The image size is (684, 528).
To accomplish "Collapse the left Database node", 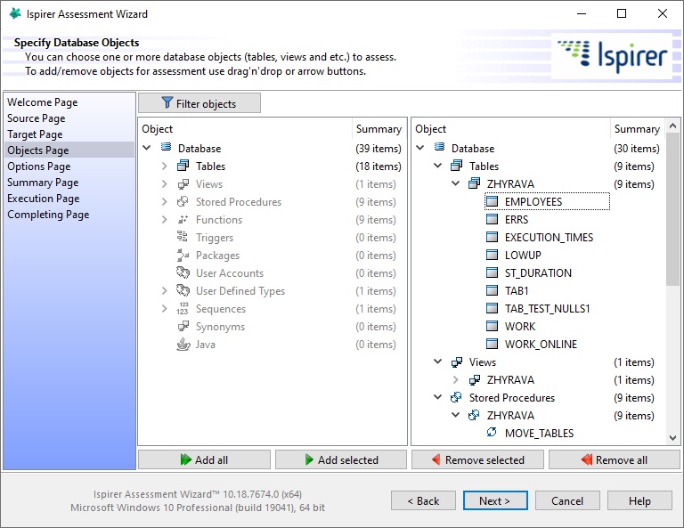I will (x=147, y=148).
